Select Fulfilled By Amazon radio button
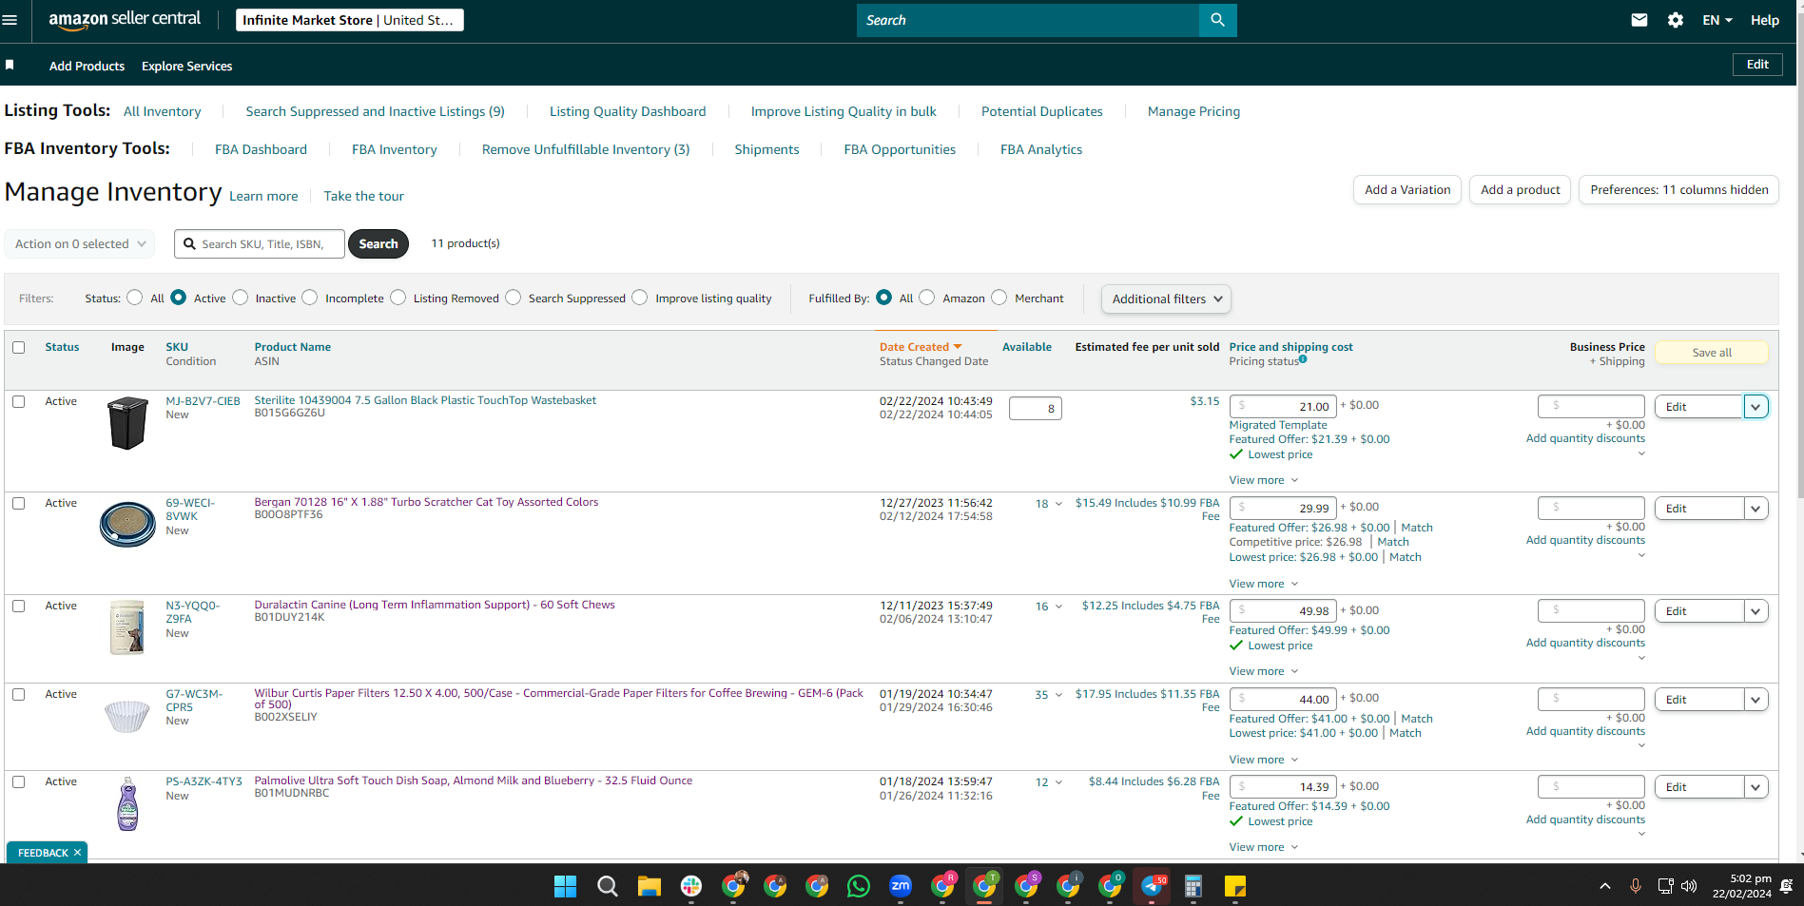The height and width of the screenshot is (906, 1804). pyautogui.click(x=927, y=298)
